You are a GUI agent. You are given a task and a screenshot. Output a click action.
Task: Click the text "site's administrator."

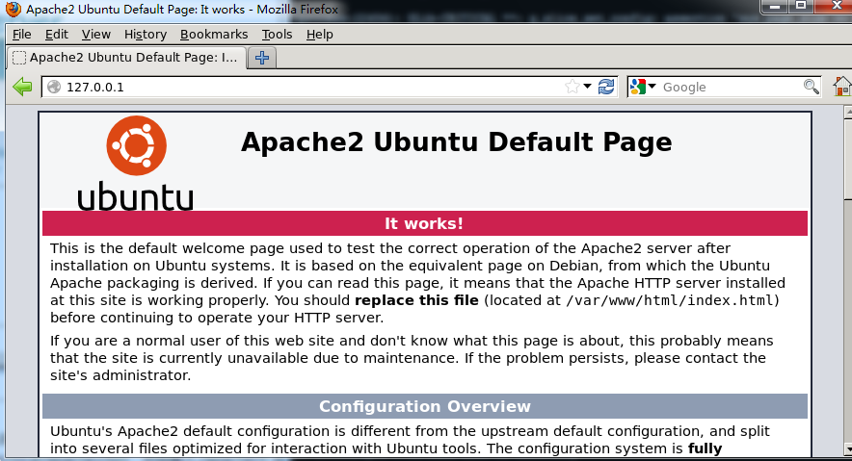point(120,375)
